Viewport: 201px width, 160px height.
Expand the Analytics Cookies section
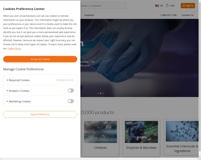(x=18, y=91)
